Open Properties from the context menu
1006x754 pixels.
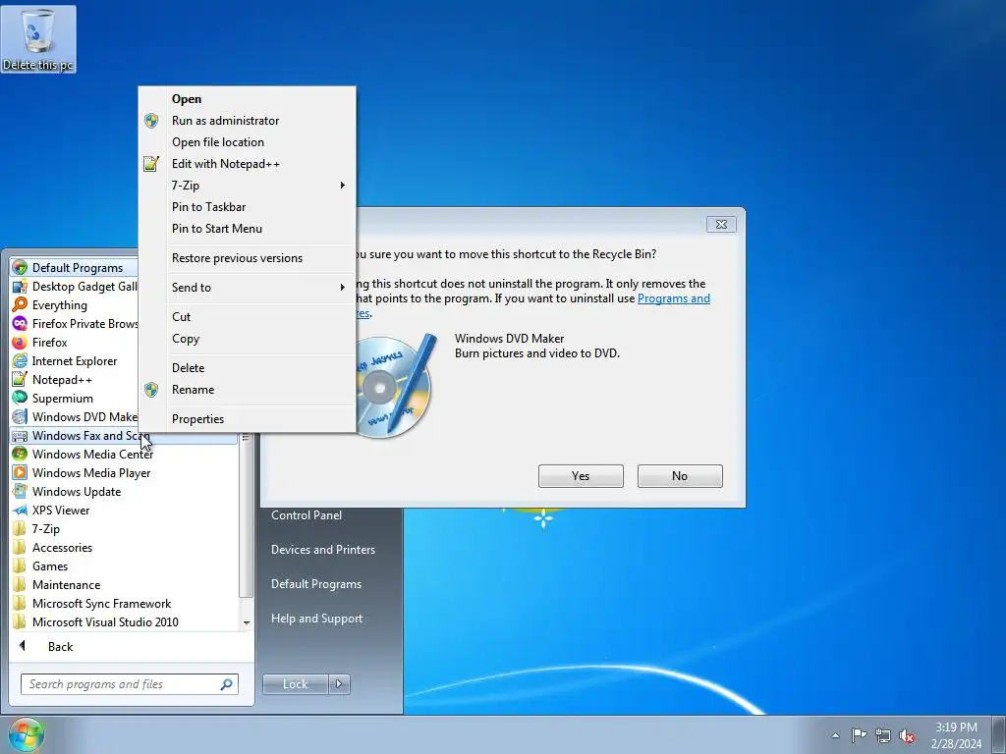(x=247, y=418)
